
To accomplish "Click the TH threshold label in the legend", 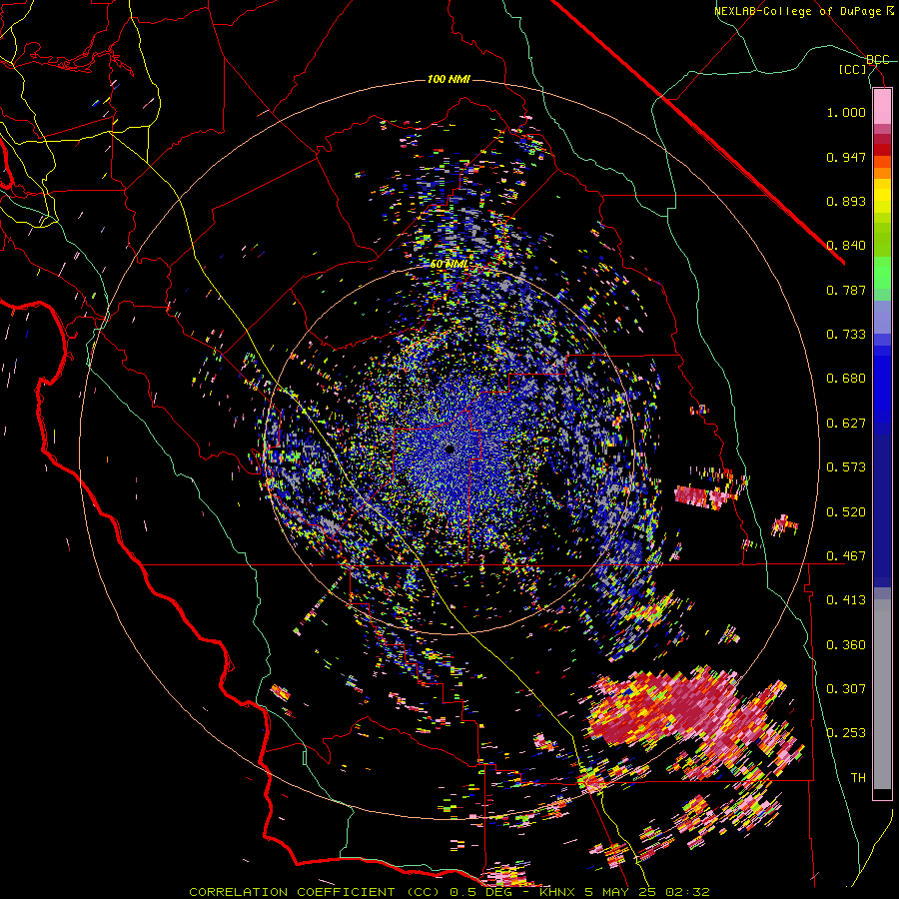I will (x=858, y=778).
